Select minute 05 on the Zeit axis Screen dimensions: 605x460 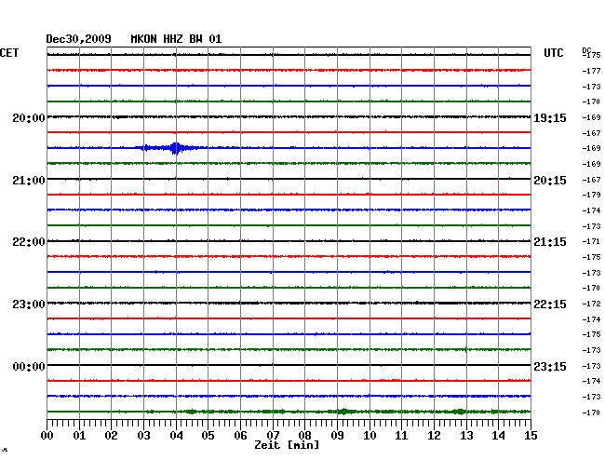tap(208, 436)
